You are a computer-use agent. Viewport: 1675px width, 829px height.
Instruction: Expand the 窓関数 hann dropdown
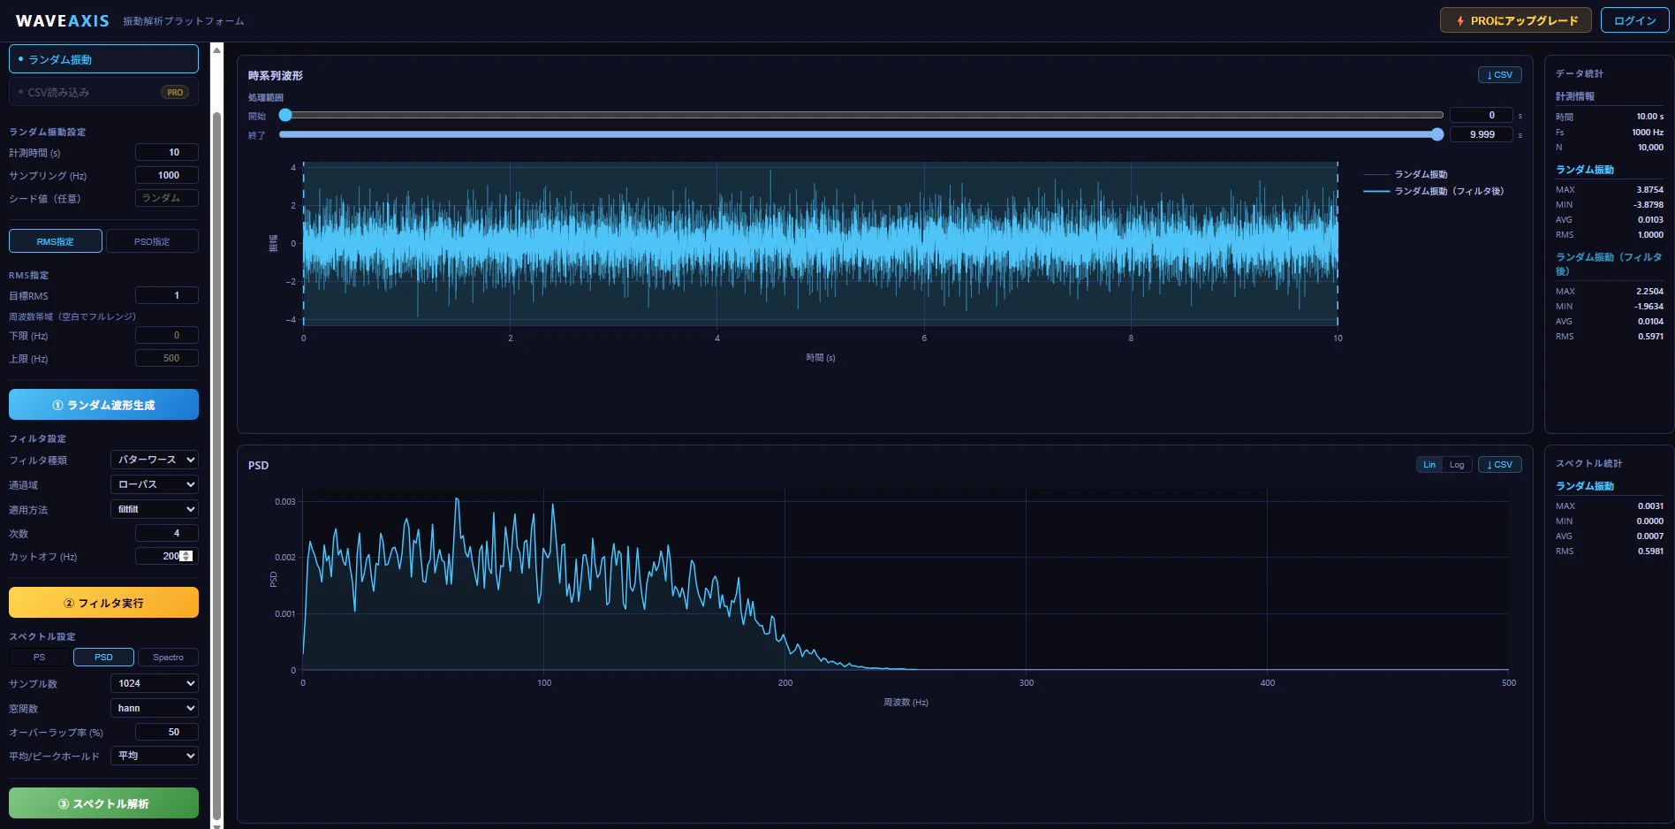pos(155,708)
